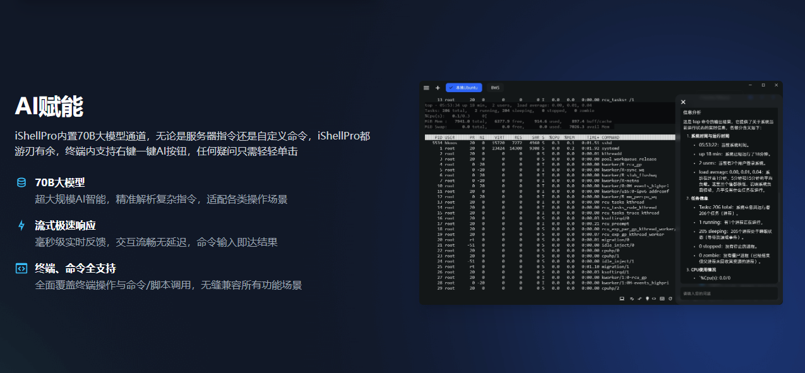This screenshot has height=373, width=805.
Task: Click the lightbulb AI icon
Action: 647,299
